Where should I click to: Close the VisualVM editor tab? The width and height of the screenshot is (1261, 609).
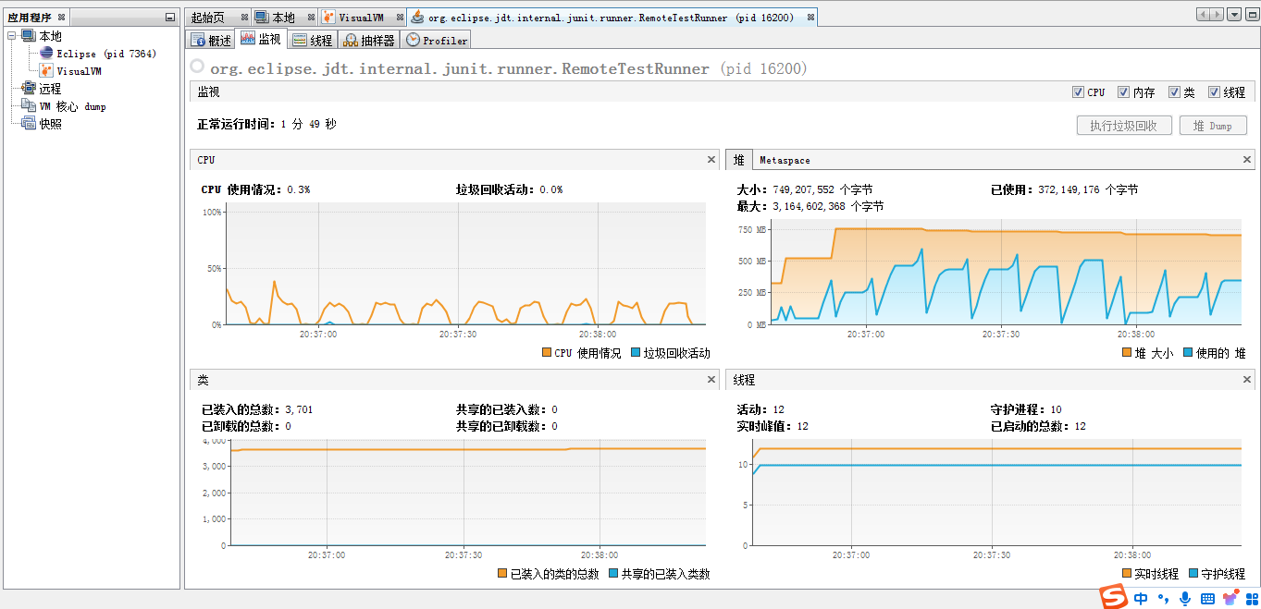[400, 18]
